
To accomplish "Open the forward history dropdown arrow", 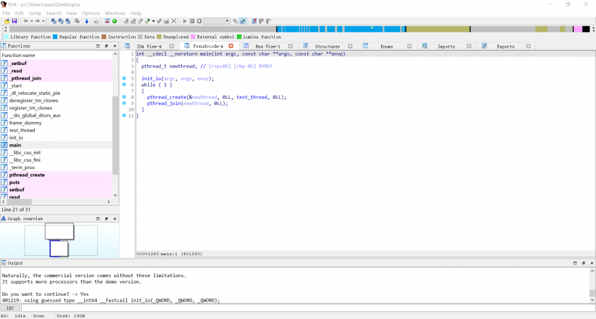I will (43, 21).
